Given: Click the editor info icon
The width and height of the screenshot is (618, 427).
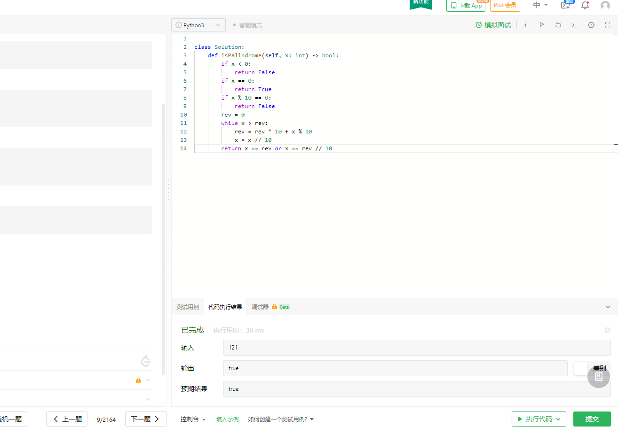Looking at the screenshot, I should 525,25.
